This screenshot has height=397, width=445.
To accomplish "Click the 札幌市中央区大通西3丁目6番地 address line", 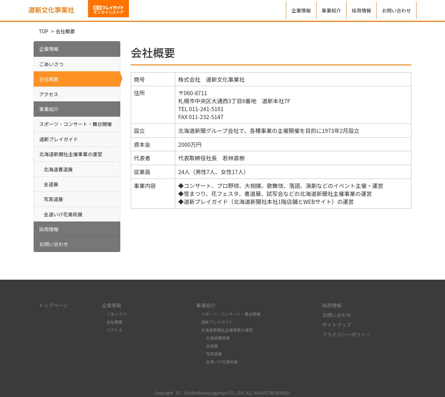I will 234,101.
